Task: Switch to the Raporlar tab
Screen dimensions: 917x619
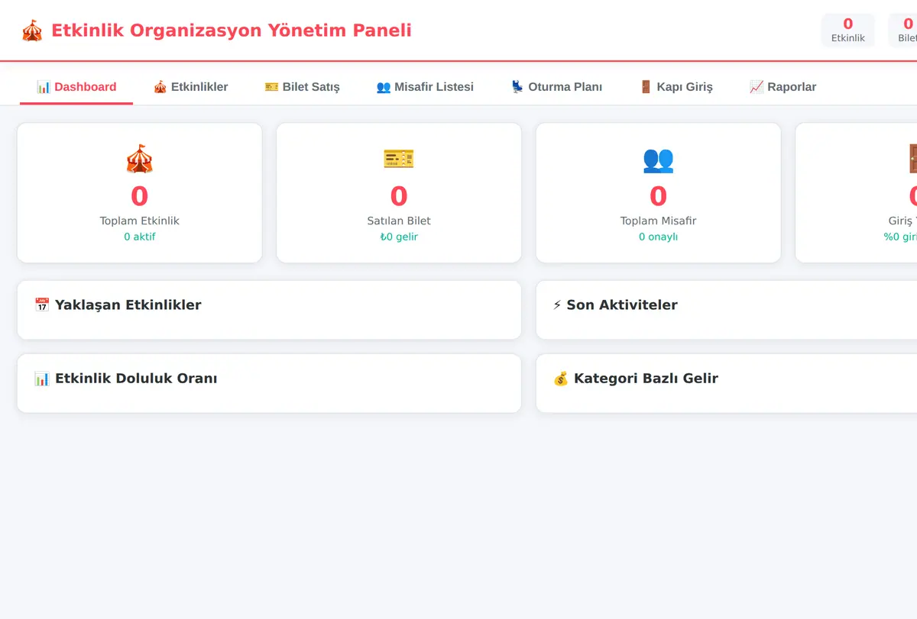Action: tap(783, 87)
